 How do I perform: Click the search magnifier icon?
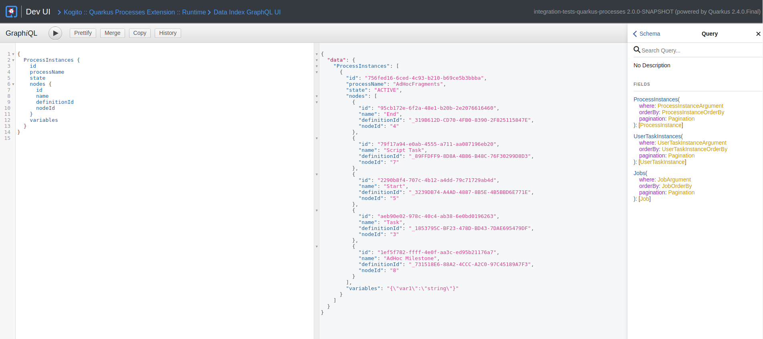point(637,50)
